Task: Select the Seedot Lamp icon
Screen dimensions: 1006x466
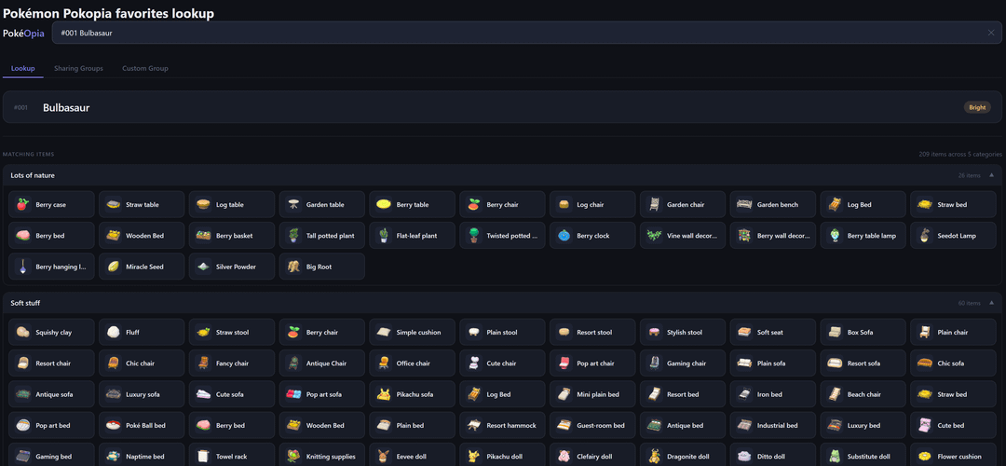Action: click(925, 236)
